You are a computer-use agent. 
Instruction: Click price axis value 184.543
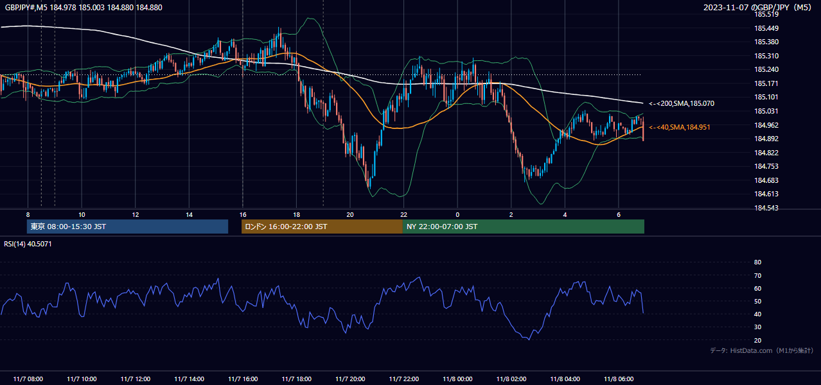point(766,208)
